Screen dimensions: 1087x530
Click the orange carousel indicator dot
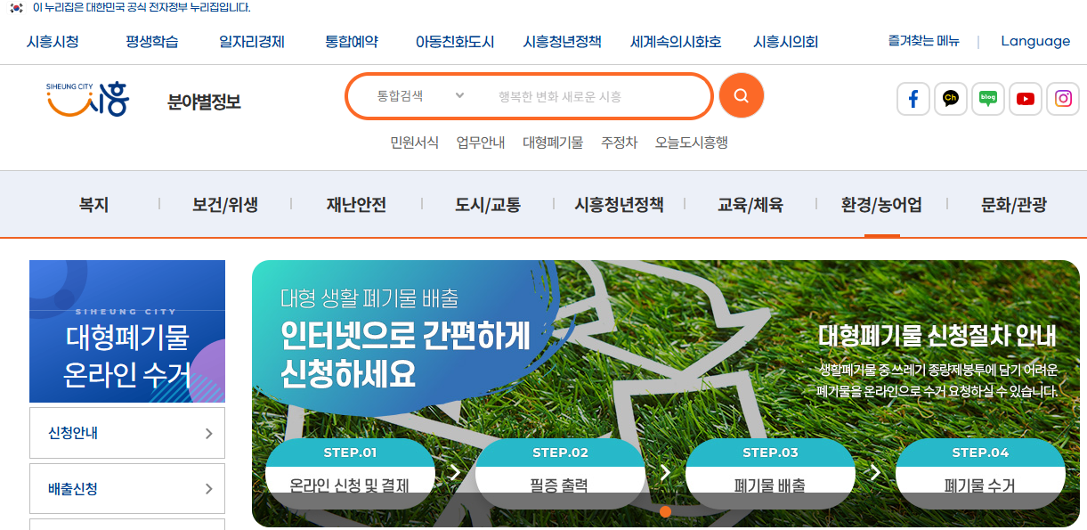tap(665, 511)
